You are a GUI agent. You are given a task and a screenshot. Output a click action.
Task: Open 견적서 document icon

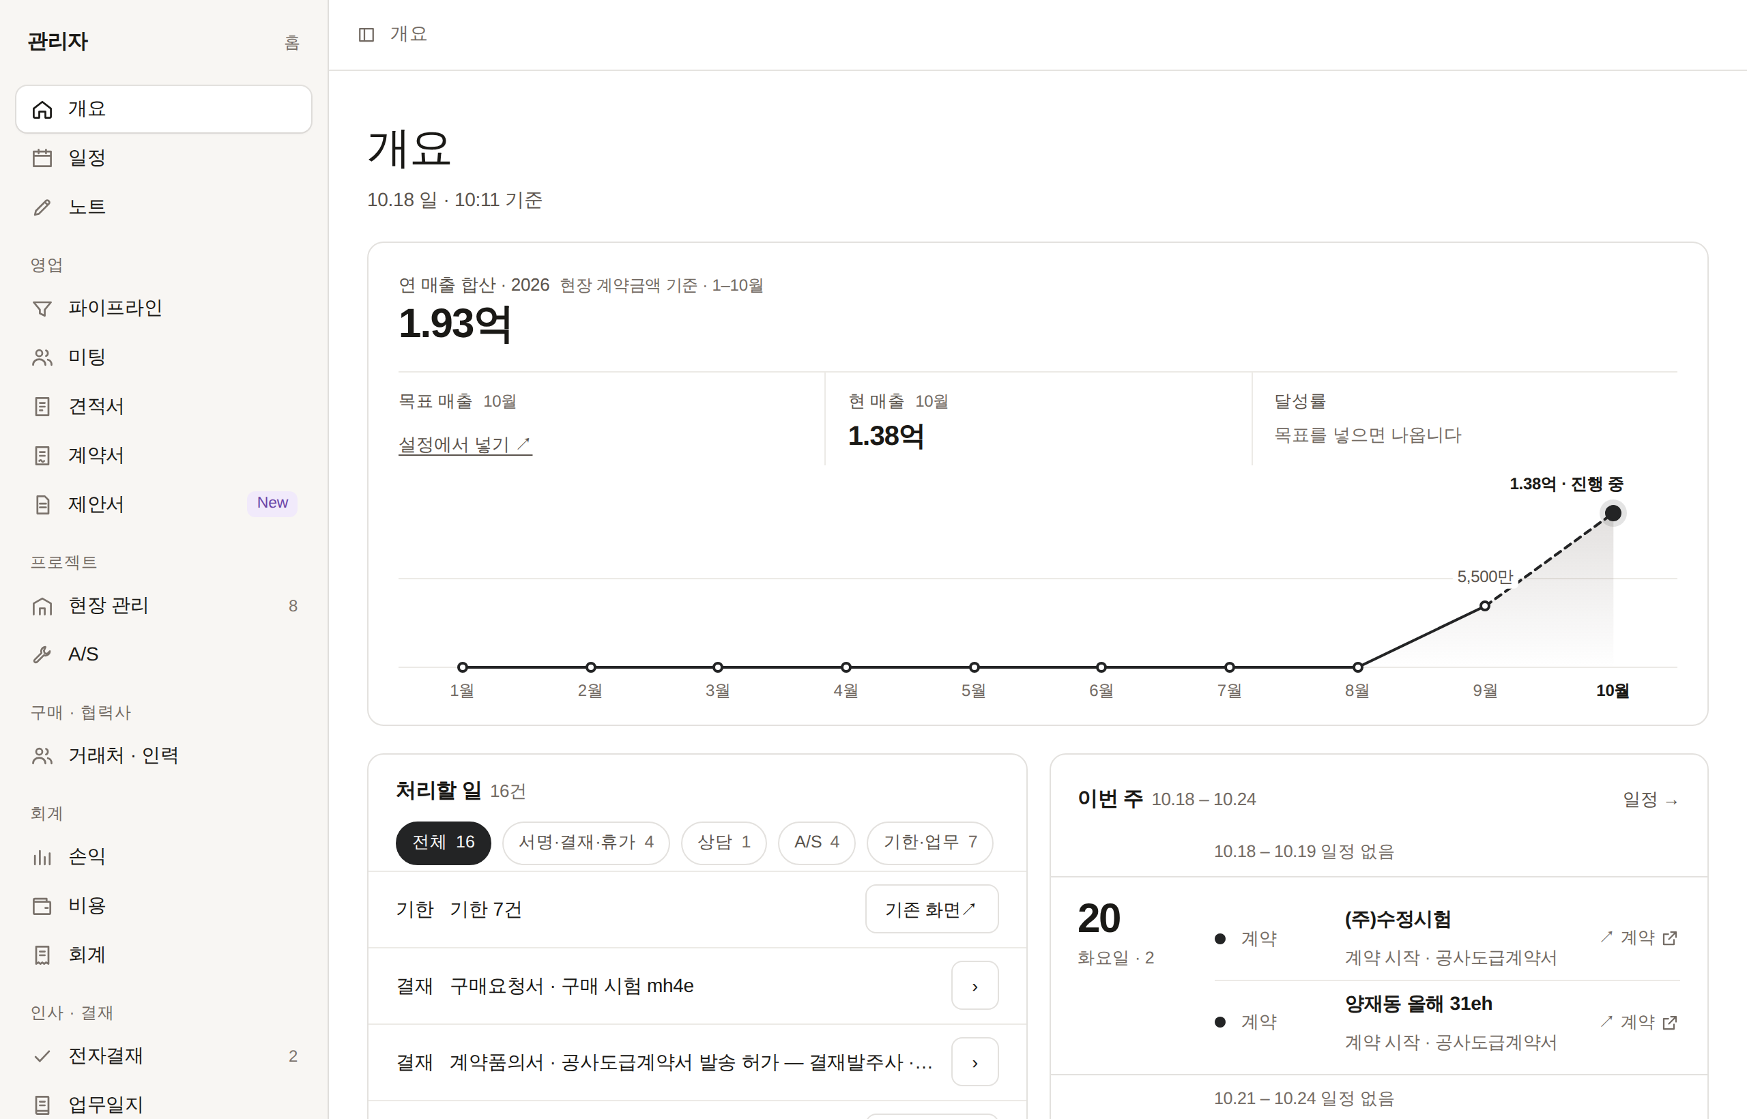42,407
